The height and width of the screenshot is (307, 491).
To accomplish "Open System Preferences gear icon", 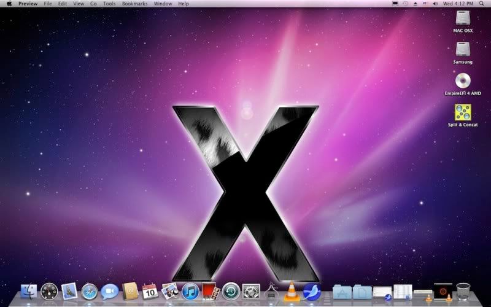I will [x=251, y=292].
